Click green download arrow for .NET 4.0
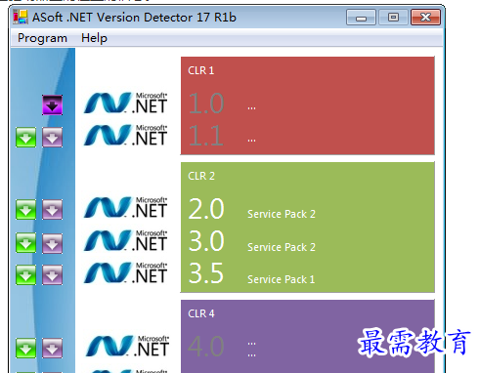This screenshot has width=479, height=373. (26, 349)
